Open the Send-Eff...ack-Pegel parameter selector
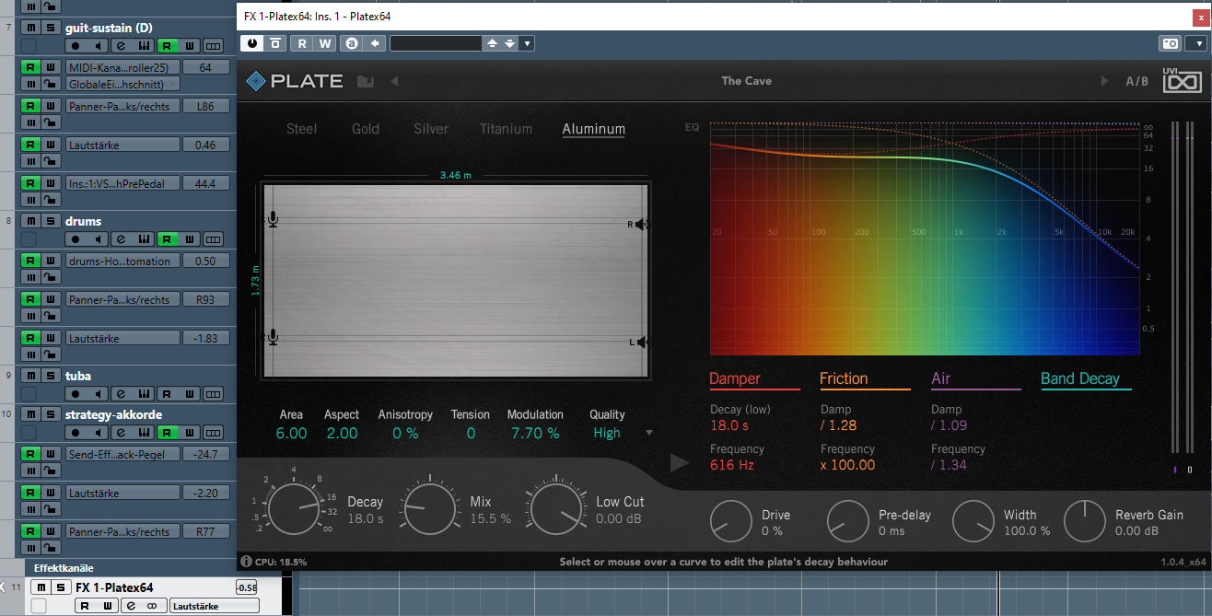 pyautogui.click(x=122, y=454)
